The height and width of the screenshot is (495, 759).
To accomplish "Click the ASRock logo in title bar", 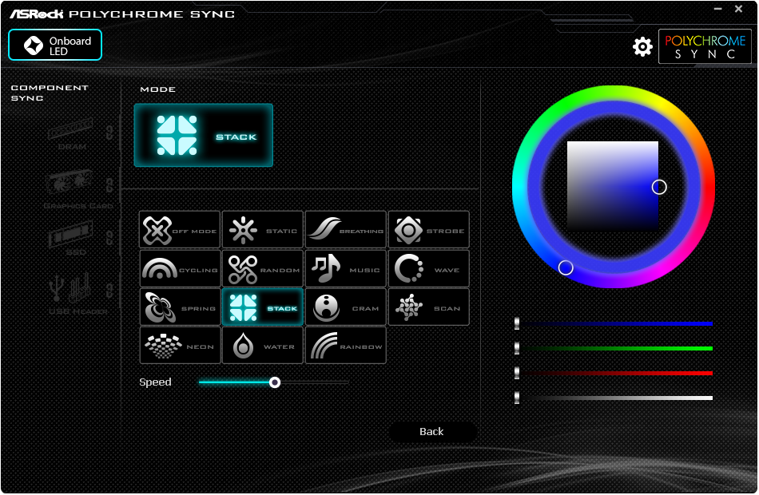I will coord(36,14).
